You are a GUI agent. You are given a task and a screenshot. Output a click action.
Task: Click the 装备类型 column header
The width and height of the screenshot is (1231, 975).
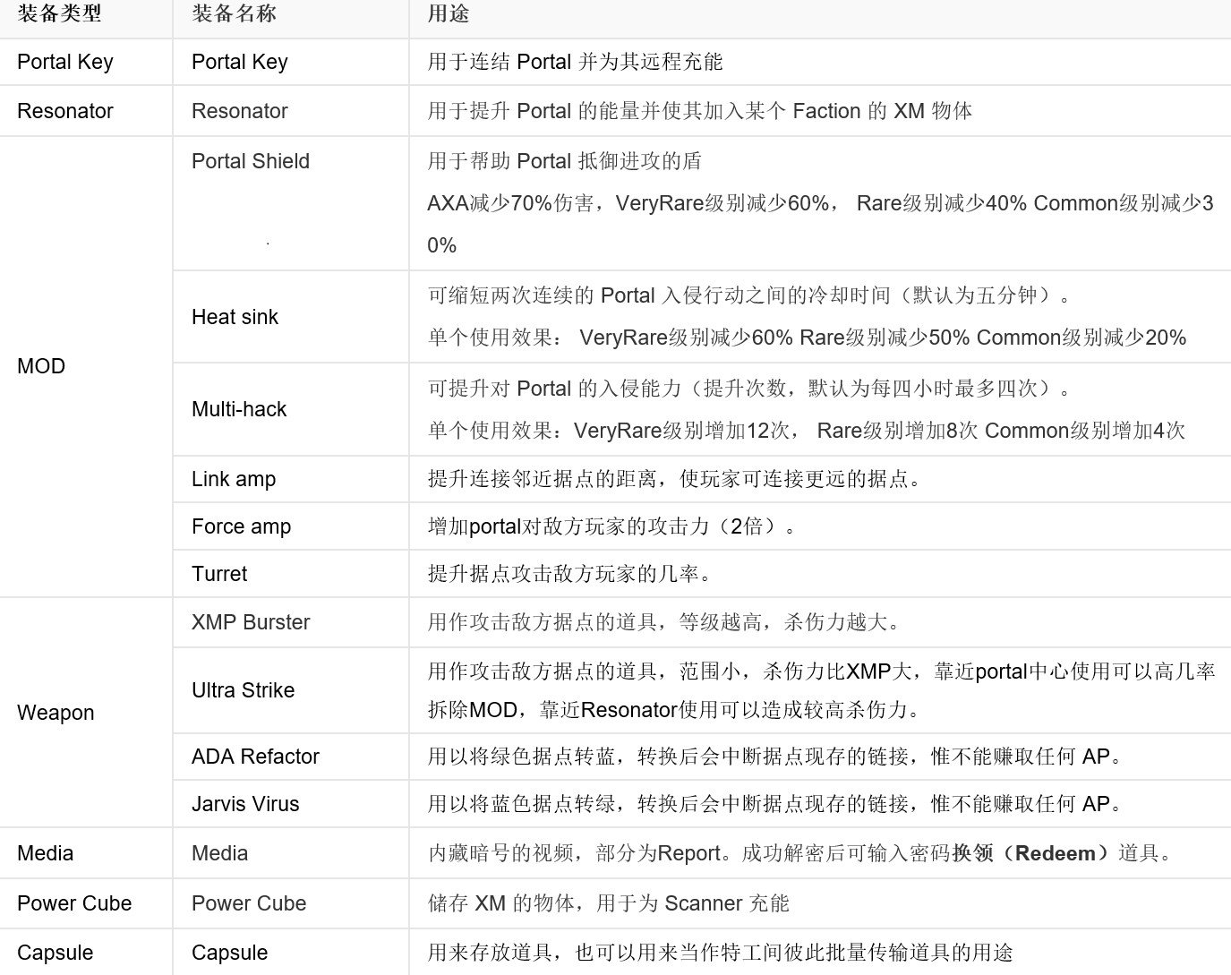59,13
